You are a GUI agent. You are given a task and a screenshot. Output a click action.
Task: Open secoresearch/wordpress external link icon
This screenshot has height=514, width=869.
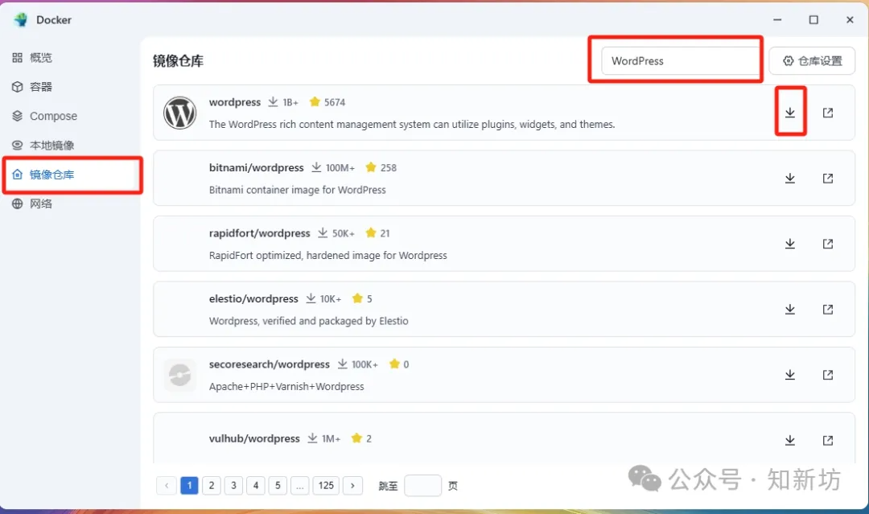827,374
